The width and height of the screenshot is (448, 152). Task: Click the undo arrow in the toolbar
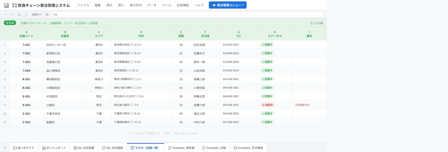pyautogui.click(x=6, y=15)
